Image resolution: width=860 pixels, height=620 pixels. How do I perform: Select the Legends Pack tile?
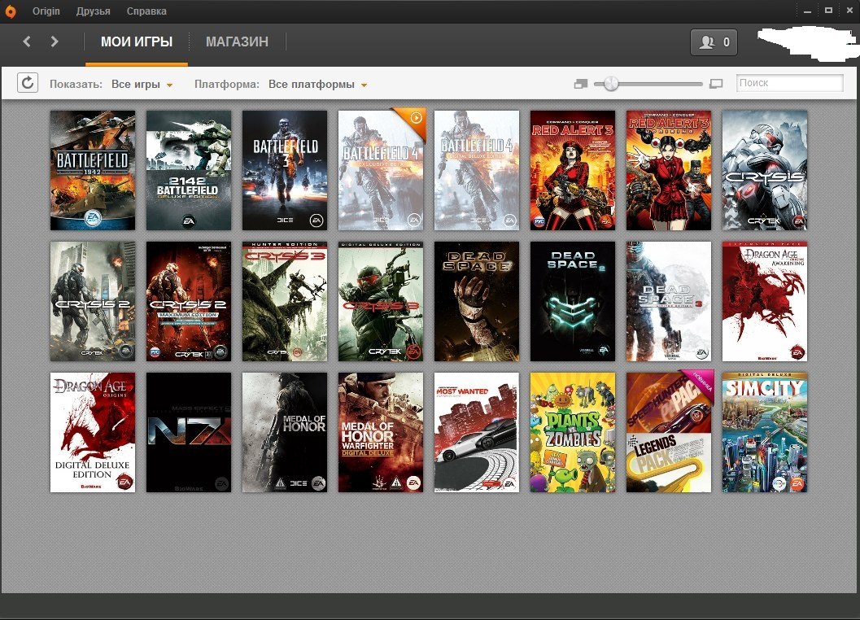669,432
